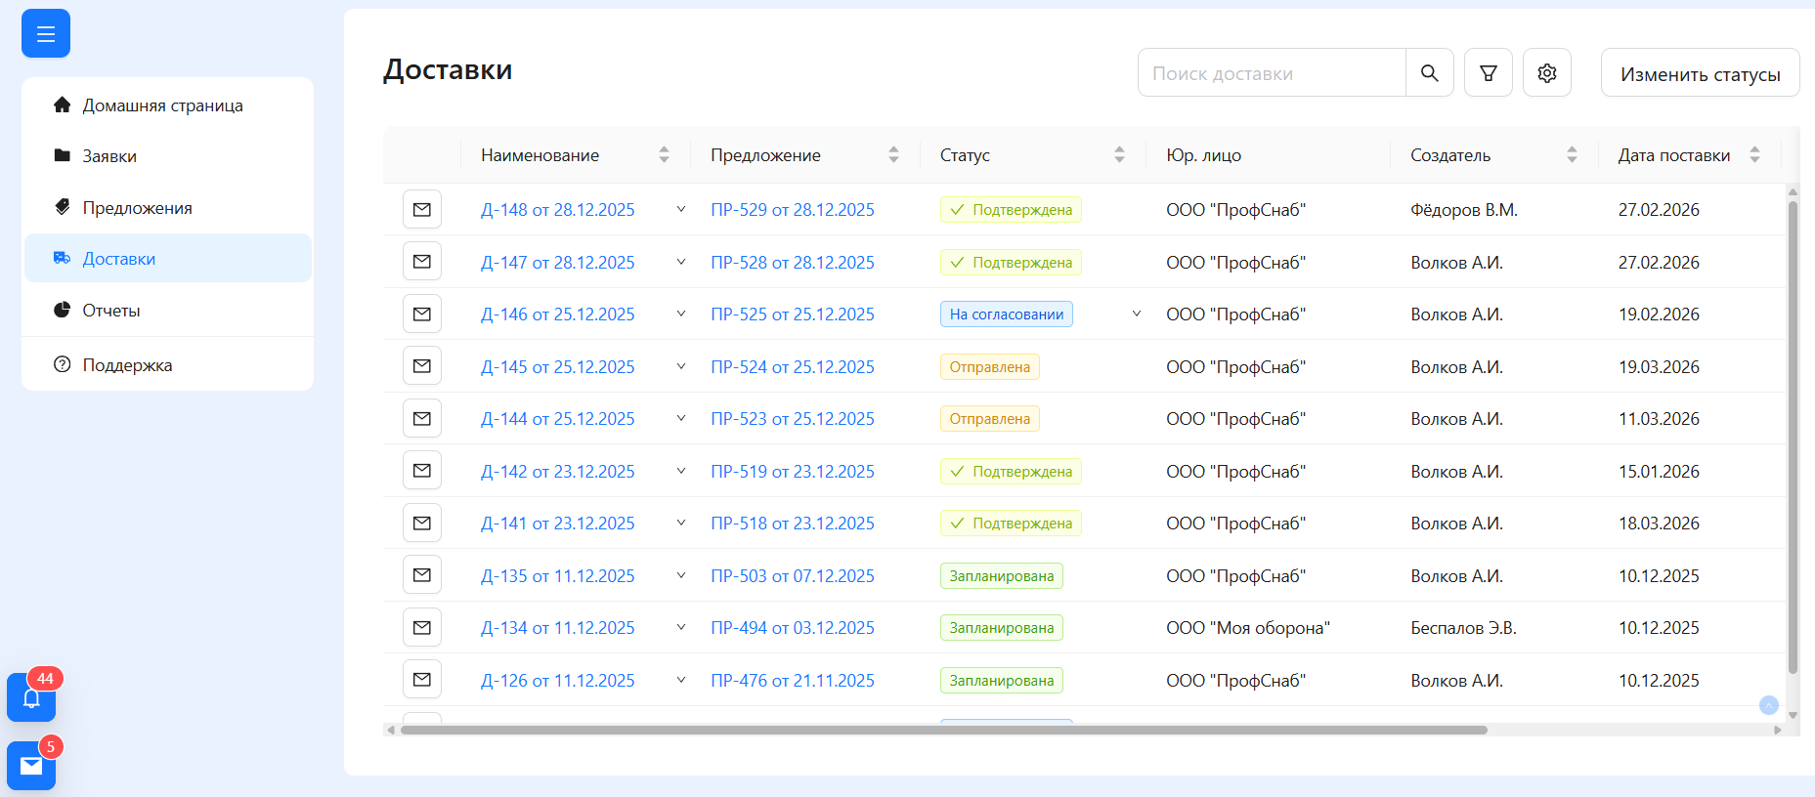Open table settings gear icon

(1546, 73)
